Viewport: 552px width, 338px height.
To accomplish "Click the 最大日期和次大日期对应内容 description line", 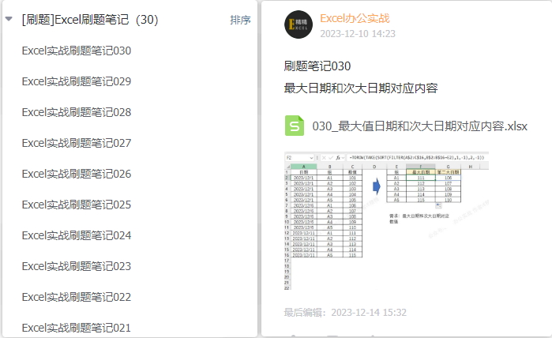I will pos(361,88).
